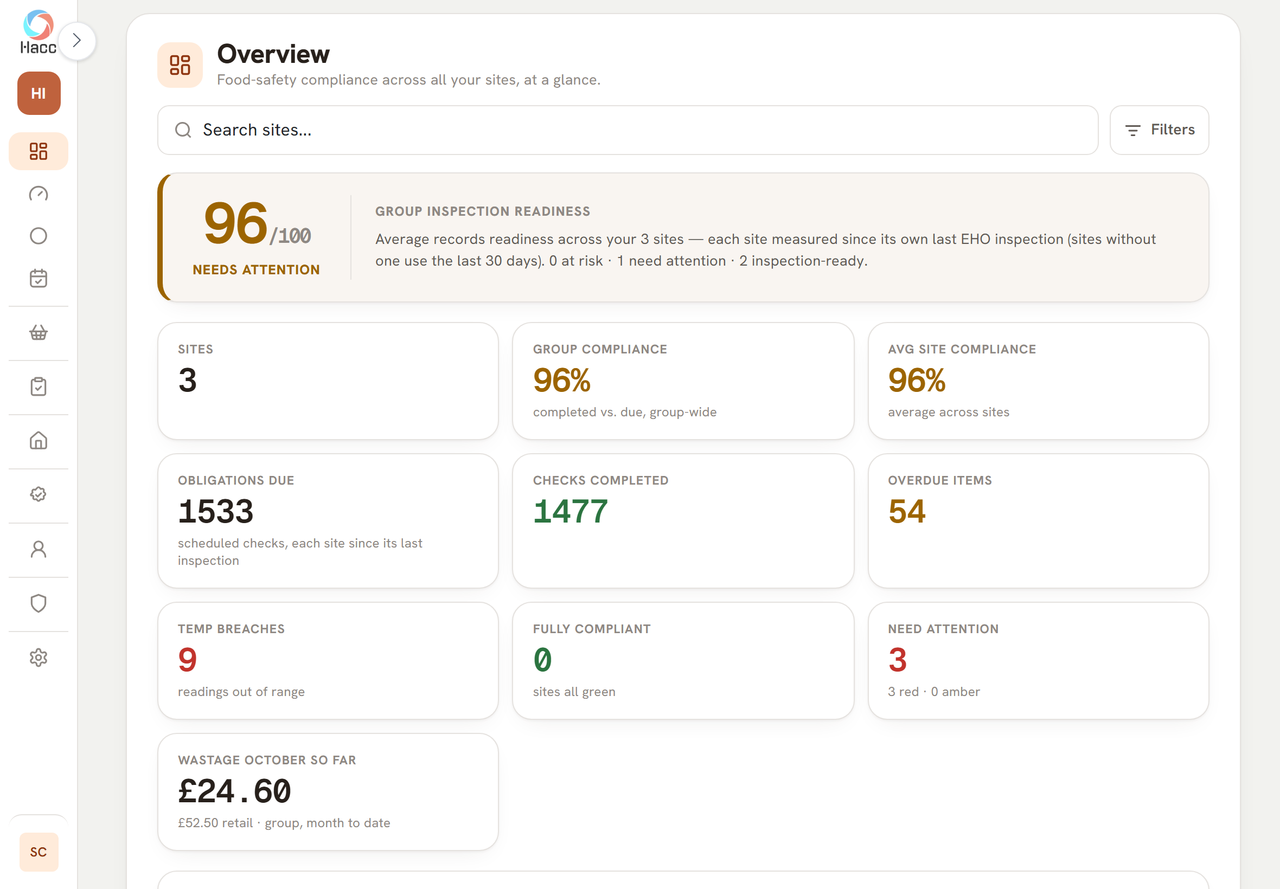1280x889 pixels.
Task: Open the Overdue Items 54 card
Action: click(1038, 521)
